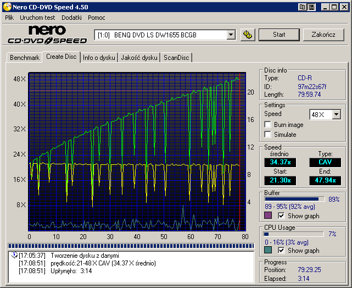Open the Pomoc menu
The image size is (352, 288).
pyautogui.click(x=96, y=18)
